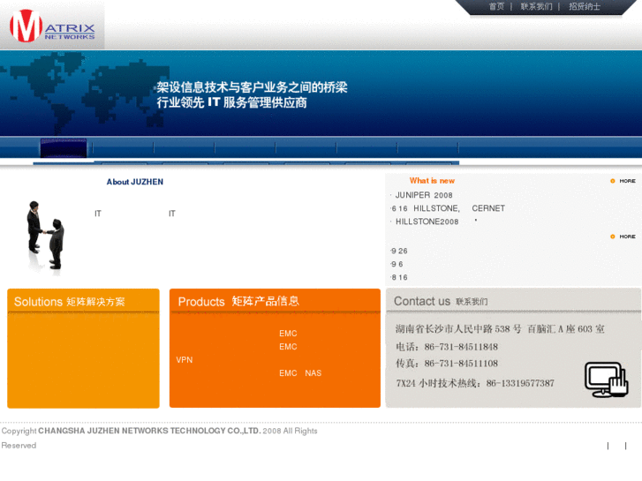The height and width of the screenshot is (481, 642).
Task: Click the MORE link beside What is new
Action: click(x=623, y=181)
